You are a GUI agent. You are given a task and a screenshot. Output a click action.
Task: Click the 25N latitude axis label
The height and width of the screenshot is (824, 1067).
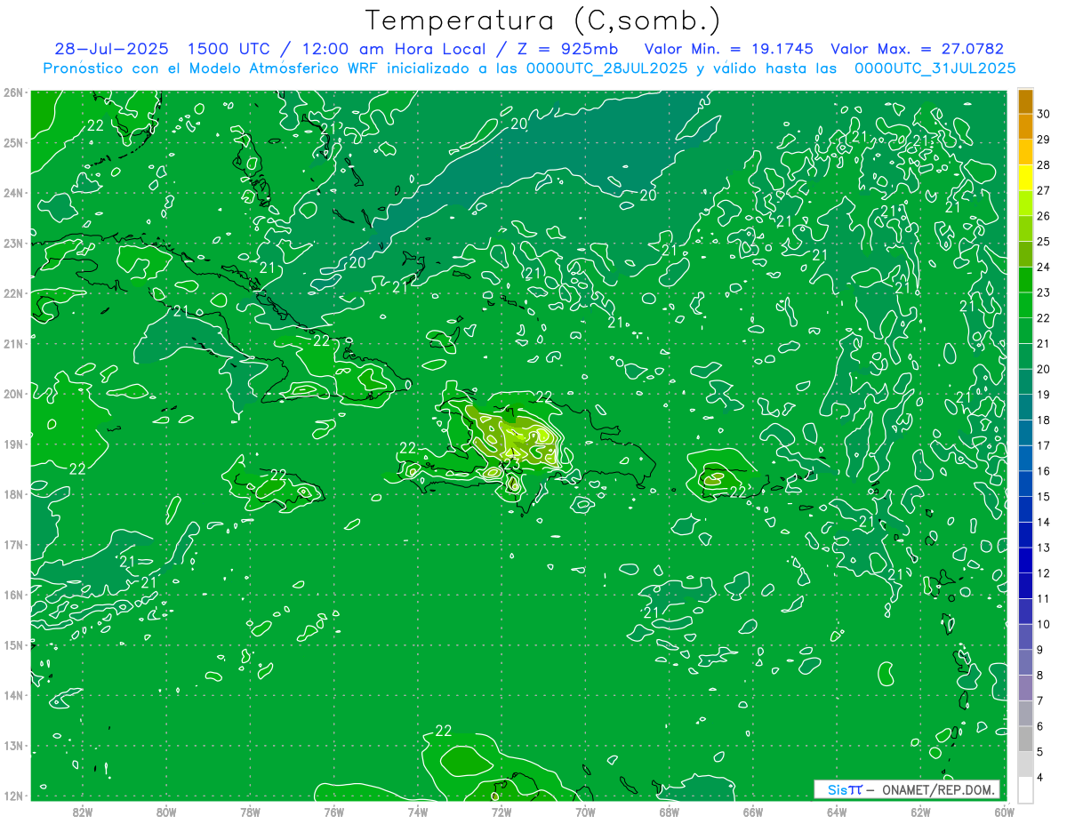[13, 142]
